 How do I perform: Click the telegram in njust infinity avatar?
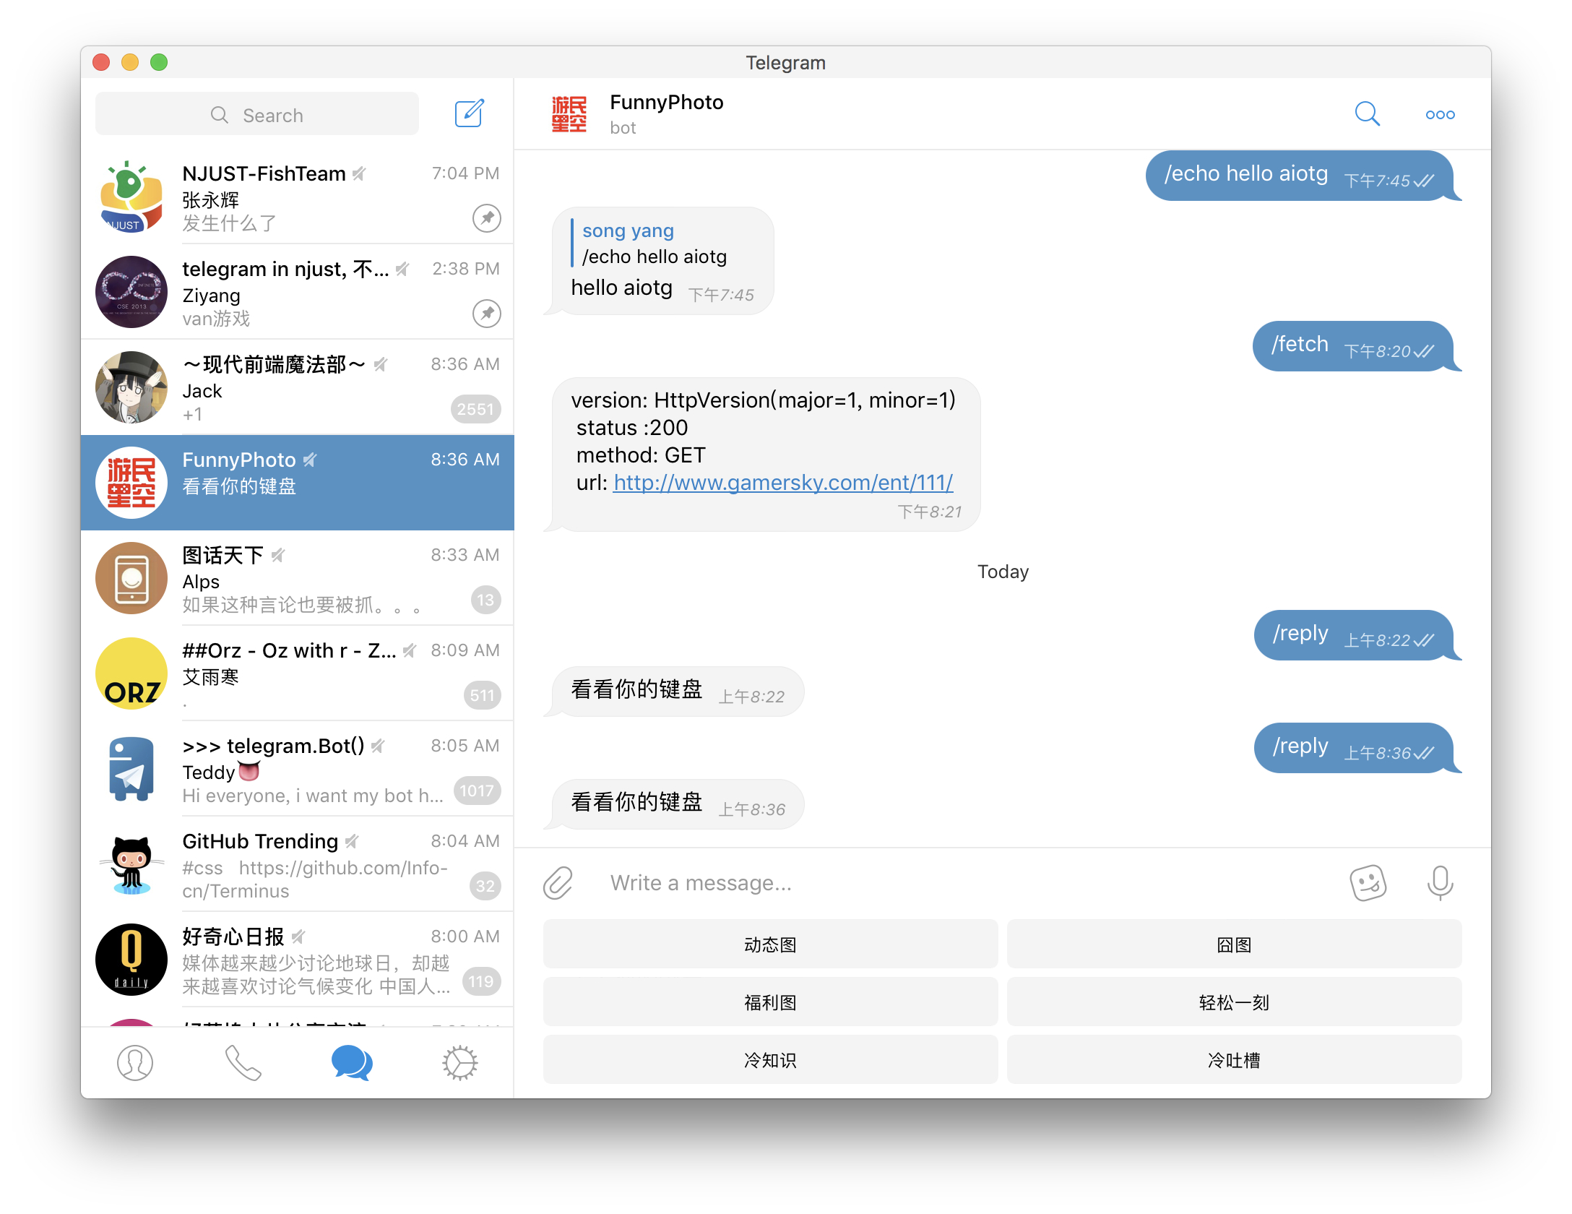[131, 292]
